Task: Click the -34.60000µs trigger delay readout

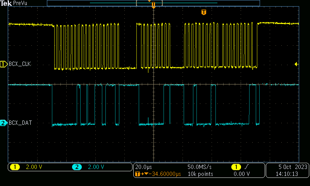Action: click(165, 174)
